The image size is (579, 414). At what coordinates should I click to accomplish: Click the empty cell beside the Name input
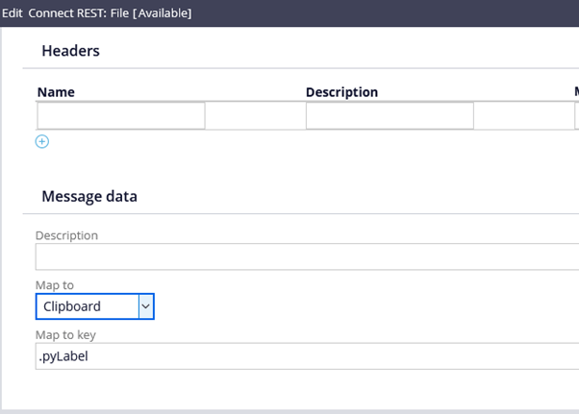coord(255,116)
